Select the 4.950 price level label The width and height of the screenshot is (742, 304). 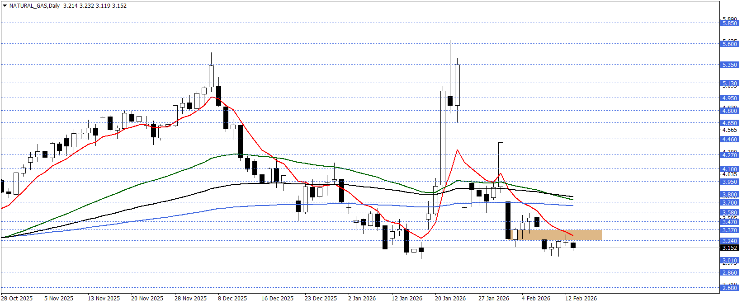point(729,98)
